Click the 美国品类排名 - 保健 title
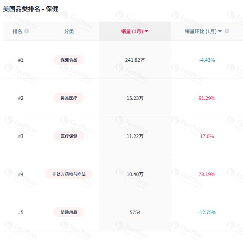The height and width of the screenshot is (240, 243). tap(31, 9)
